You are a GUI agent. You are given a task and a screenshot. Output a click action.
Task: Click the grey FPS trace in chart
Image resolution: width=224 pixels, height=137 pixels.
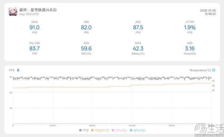pos(112,78)
